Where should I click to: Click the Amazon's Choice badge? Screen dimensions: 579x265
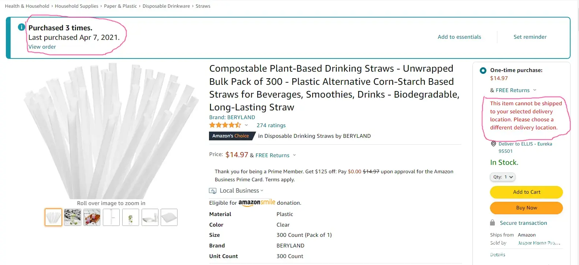click(231, 136)
